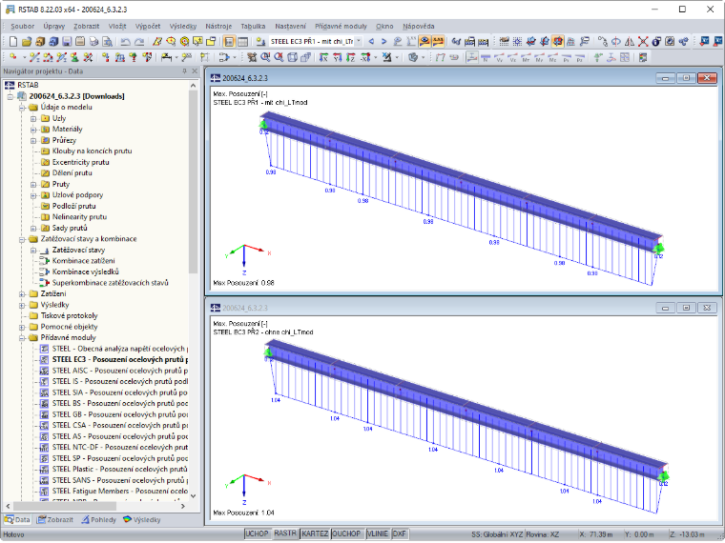Click the new node tool icon
Screen dimensions: 725x543
tap(13, 57)
